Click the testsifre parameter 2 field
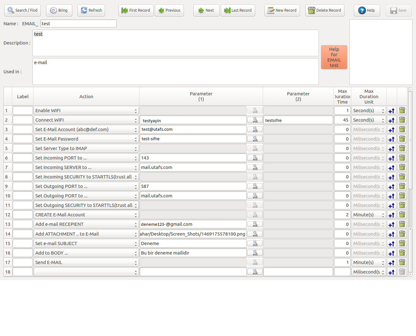Screen dimensions: 416x336 (298, 120)
